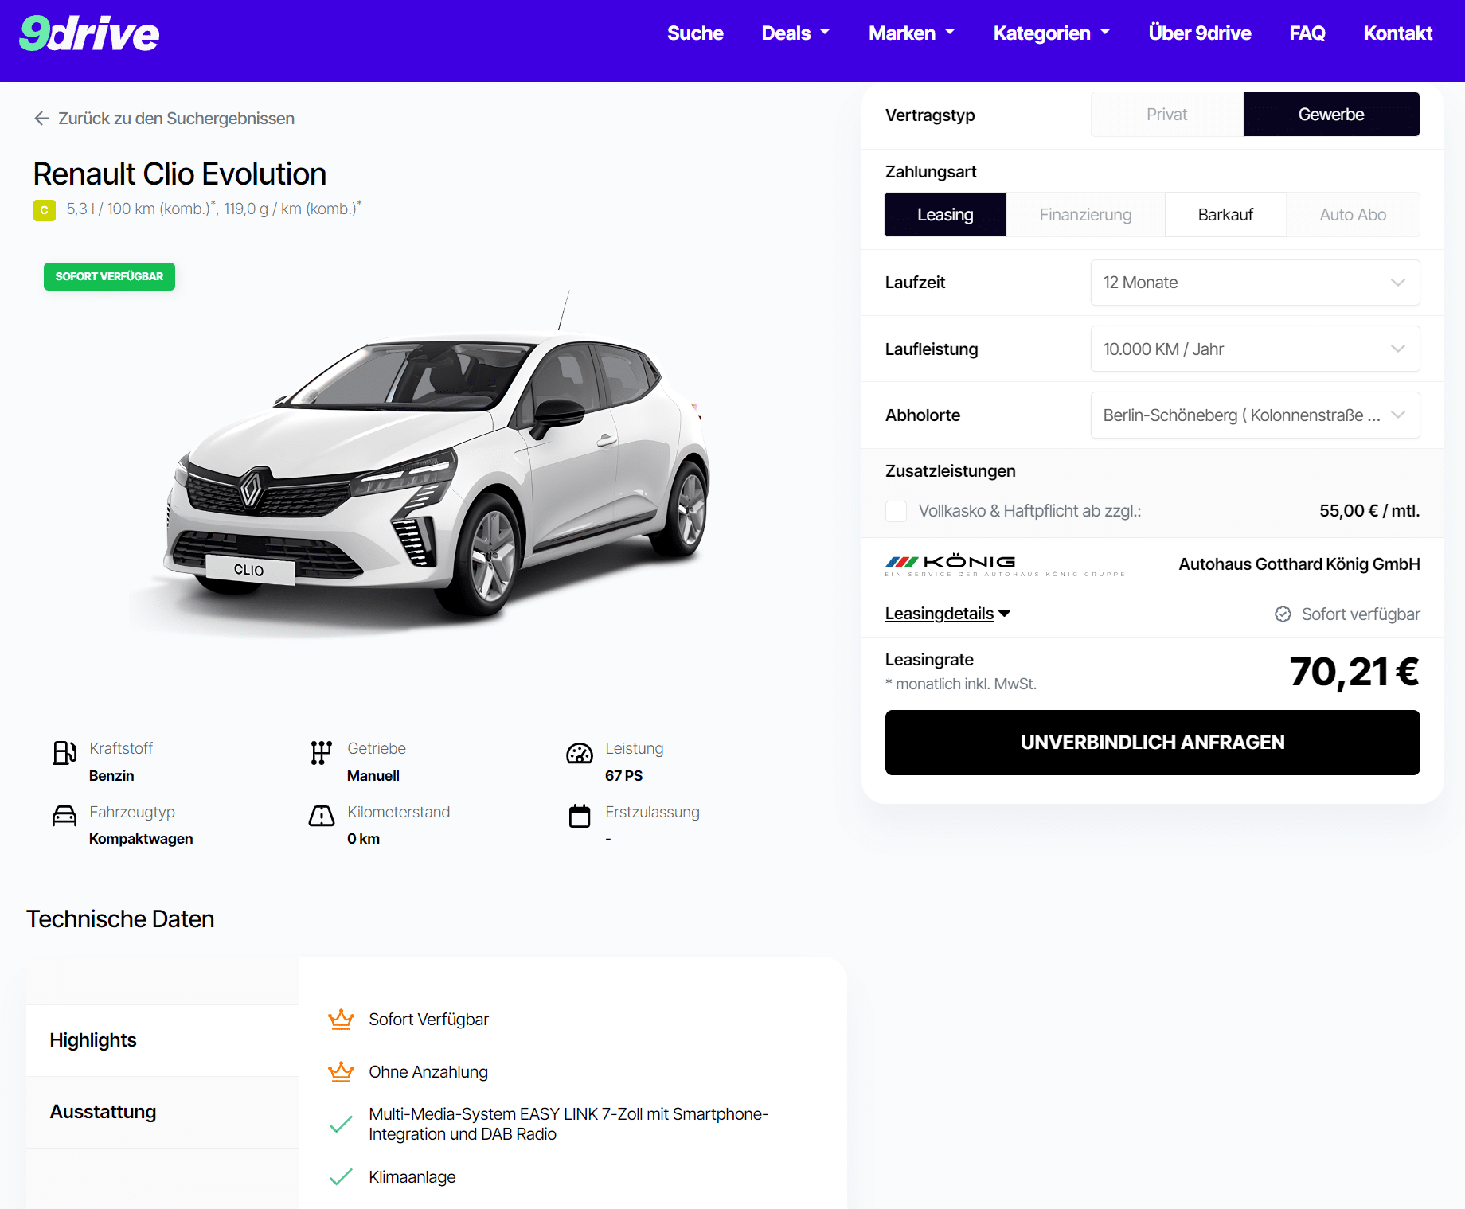Viewport: 1465px width, 1209px height.
Task: Click the 67 PS value
Action: tap(623, 776)
